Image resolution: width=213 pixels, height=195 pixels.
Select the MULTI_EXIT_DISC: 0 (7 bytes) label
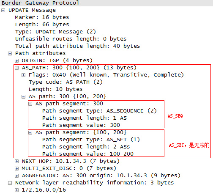(x=69, y=168)
